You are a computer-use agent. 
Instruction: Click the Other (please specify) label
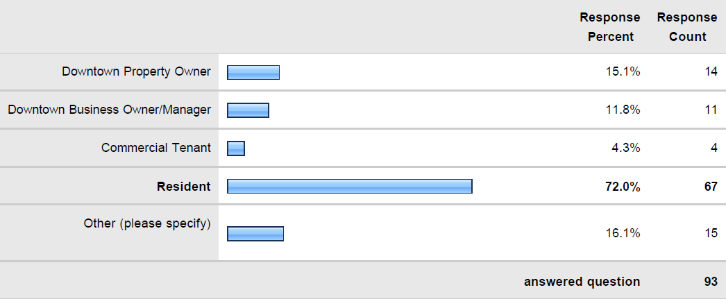coord(147,223)
